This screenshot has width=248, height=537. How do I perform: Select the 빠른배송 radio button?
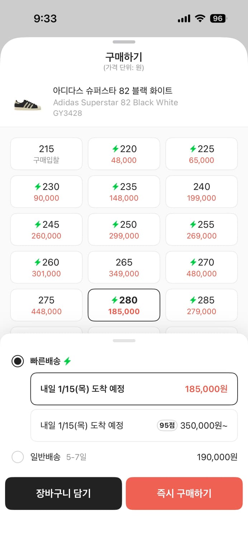(18, 361)
